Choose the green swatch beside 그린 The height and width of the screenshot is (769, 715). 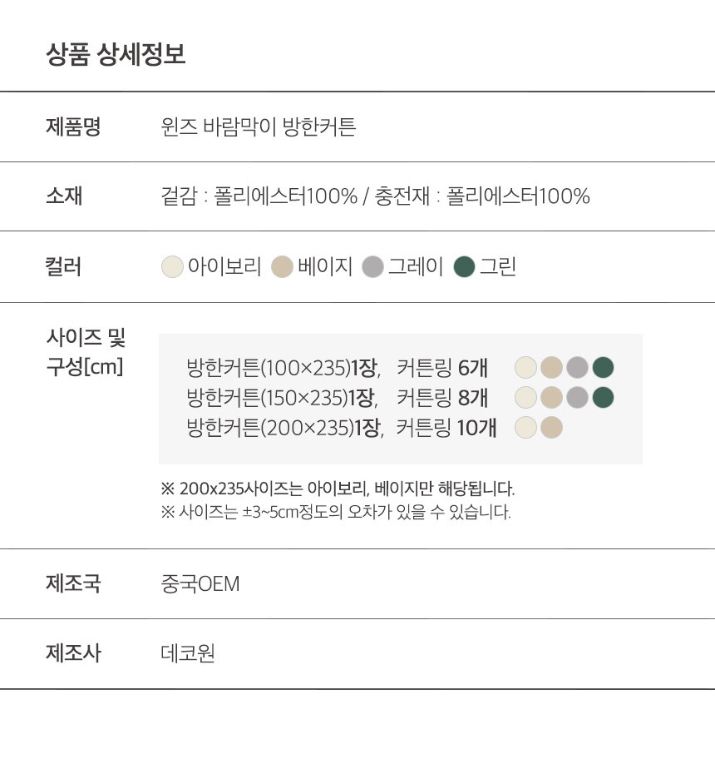(x=465, y=267)
